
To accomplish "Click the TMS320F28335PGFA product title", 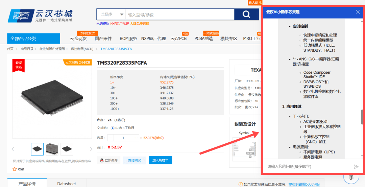I will (122, 63).
